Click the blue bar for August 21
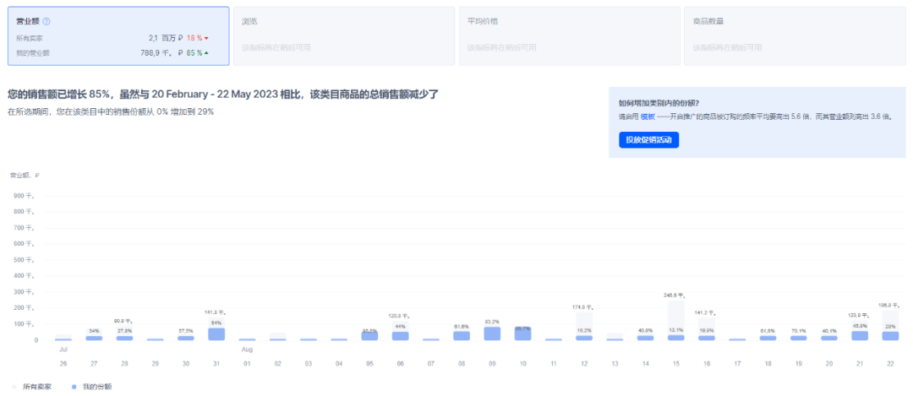Image resolution: width=913 pixels, height=396 pixels. [x=860, y=335]
